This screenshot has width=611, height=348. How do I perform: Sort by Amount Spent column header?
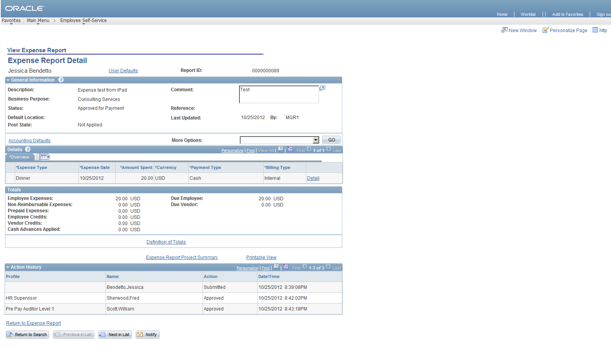click(x=136, y=167)
